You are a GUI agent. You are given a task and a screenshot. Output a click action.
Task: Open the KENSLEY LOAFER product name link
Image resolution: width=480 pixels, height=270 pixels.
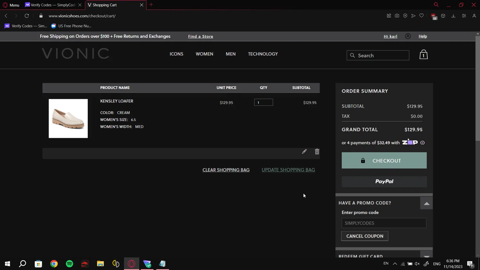tap(116, 101)
